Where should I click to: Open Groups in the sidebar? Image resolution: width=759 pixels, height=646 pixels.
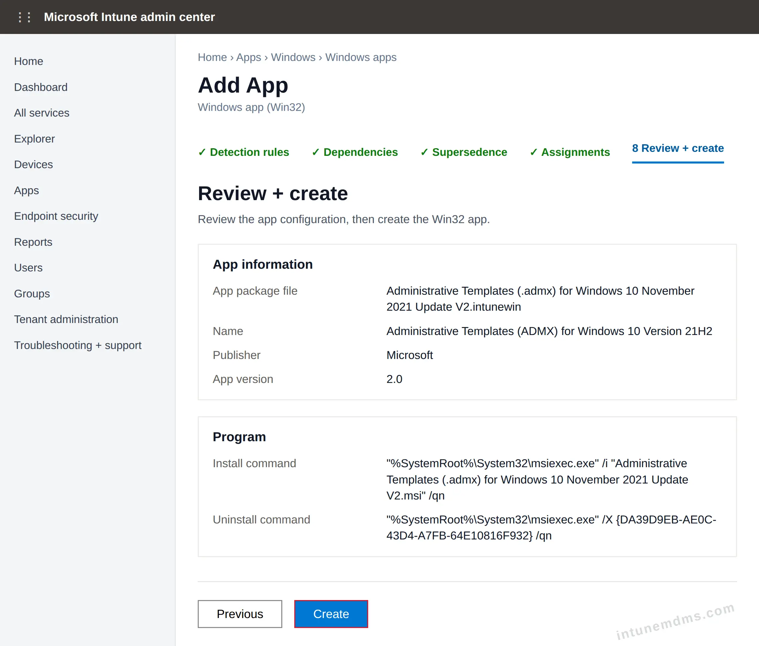pyautogui.click(x=32, y=294)
